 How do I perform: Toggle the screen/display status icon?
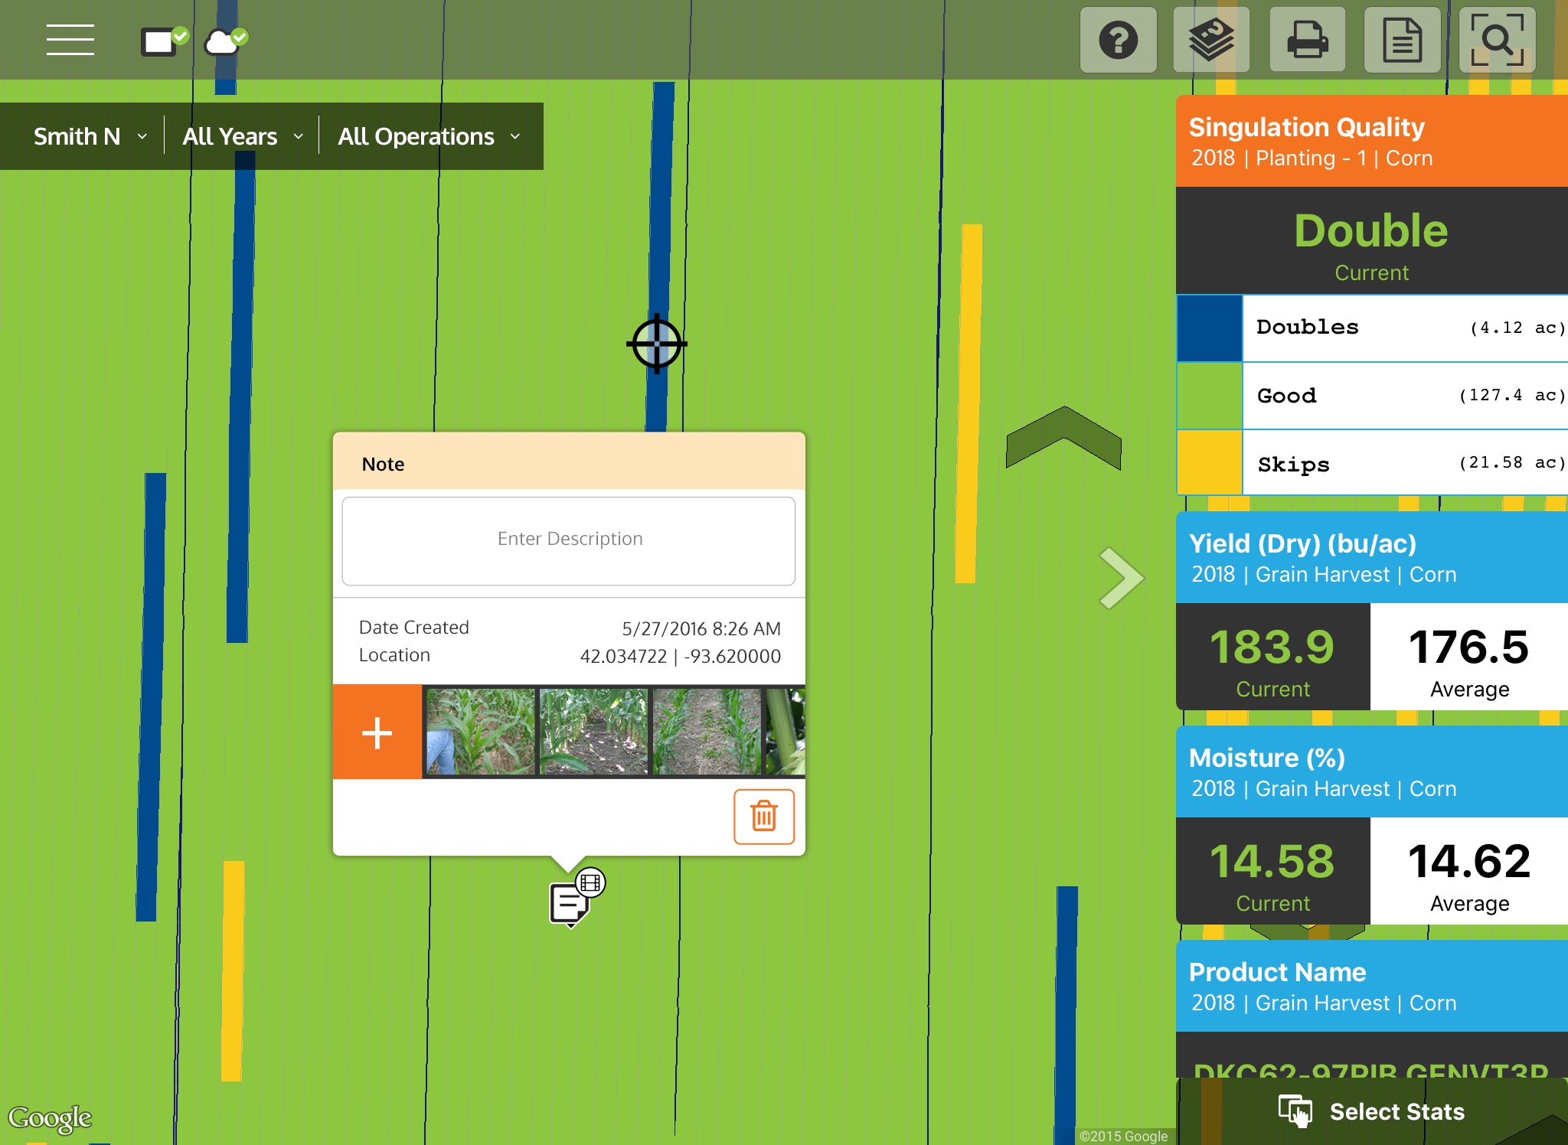pos(165,40)
